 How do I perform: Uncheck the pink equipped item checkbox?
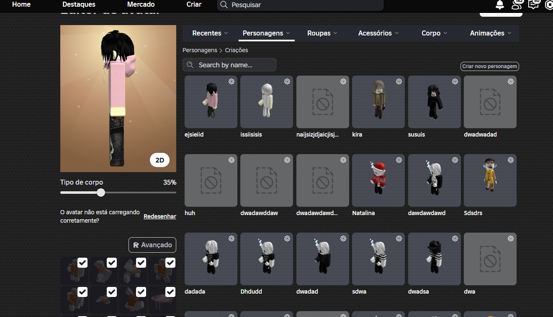tap(170, 292)
